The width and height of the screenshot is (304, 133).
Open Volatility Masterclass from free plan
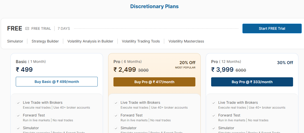(x=186, y=41)
